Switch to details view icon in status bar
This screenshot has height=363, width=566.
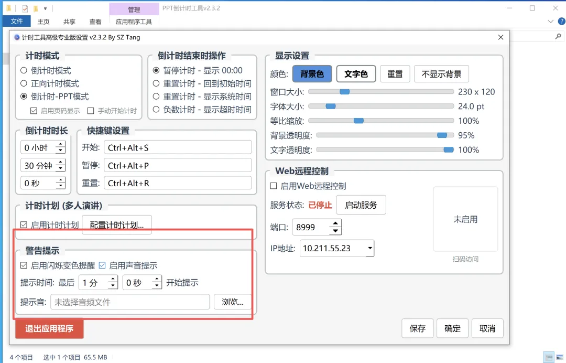click(x=549, y=357)
